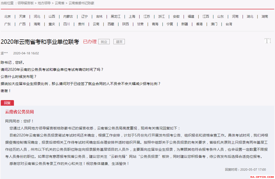Screen dimensions: 275x179
Task: Select the 甘肃 region
Action: click(x=140, y=24)
